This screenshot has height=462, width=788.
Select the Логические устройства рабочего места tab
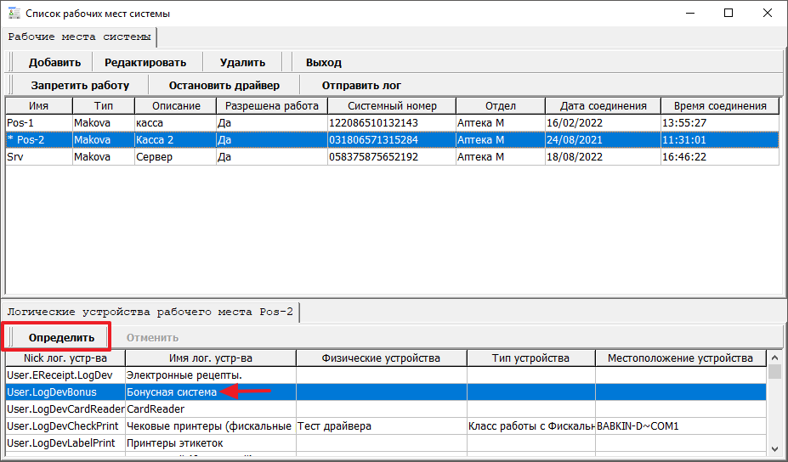[150, 312]
